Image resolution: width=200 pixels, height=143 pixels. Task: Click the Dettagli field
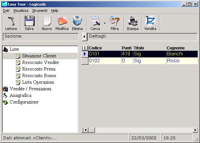point(143,37)
